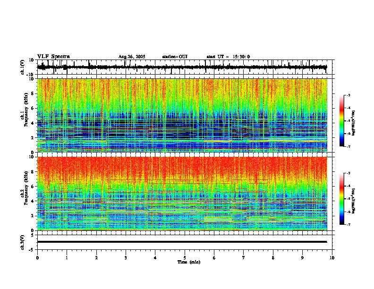Image resolution: width=374 pixels, height=289 pixels.
Task: Click the ch.2 spectrogram color scale bar
Action: click(342, 199)
